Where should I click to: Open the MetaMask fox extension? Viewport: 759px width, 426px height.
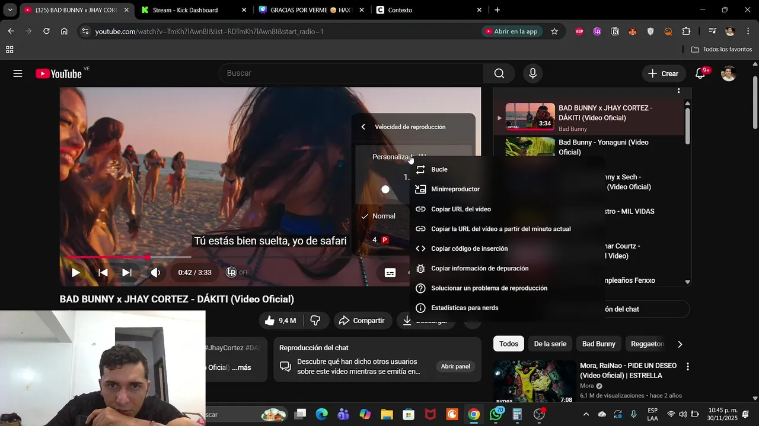coord(633,31)
